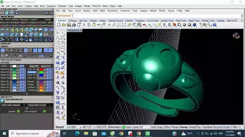Click the red car Set View icon
Viewport: 245px width, 137px height.
[x=144, y=25]
